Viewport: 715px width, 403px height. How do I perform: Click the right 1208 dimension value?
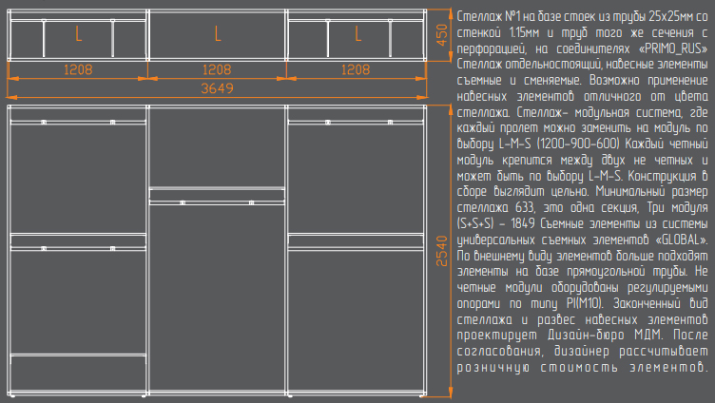pyautogui.click(x=356, y=70)
